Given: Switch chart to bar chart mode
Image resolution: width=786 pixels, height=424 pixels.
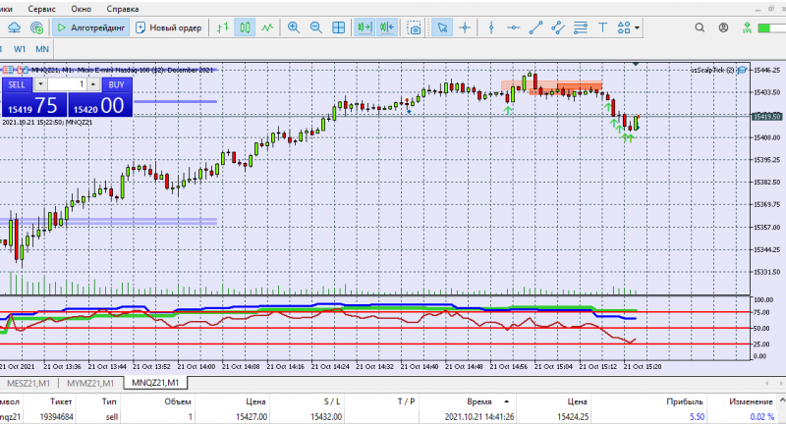Looking at the screenshot, I should pos(223,27).
